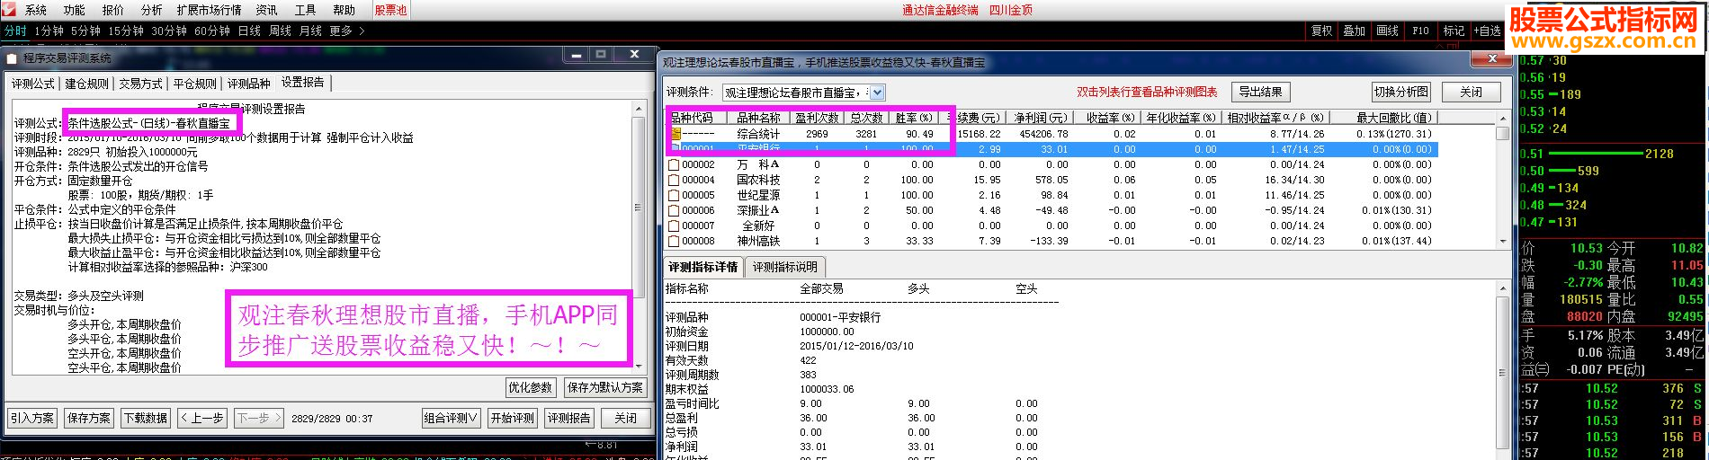Click the 引入方案 button
1709x460 pixels.
point(32,418)
